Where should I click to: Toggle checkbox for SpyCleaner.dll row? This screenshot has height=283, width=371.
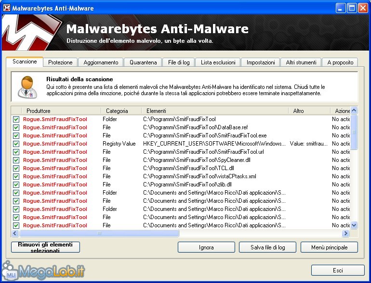pyautogui.click(x=16, y=160)
